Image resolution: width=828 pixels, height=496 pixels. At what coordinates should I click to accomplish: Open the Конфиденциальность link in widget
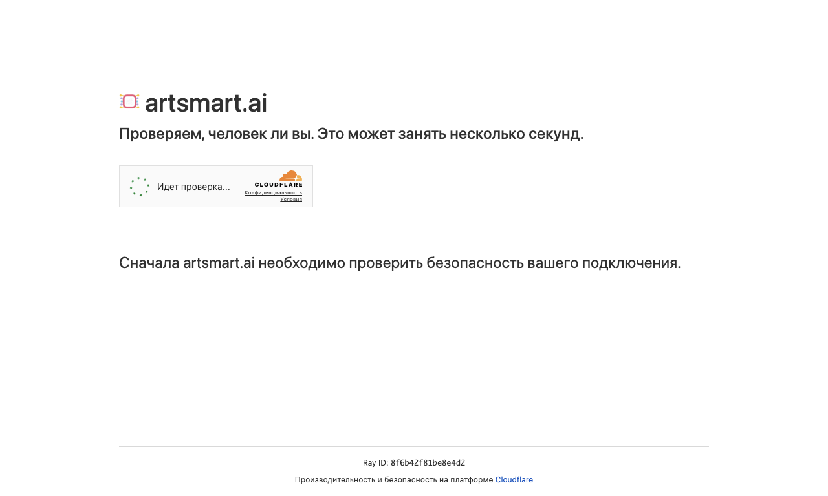[273, 192]
